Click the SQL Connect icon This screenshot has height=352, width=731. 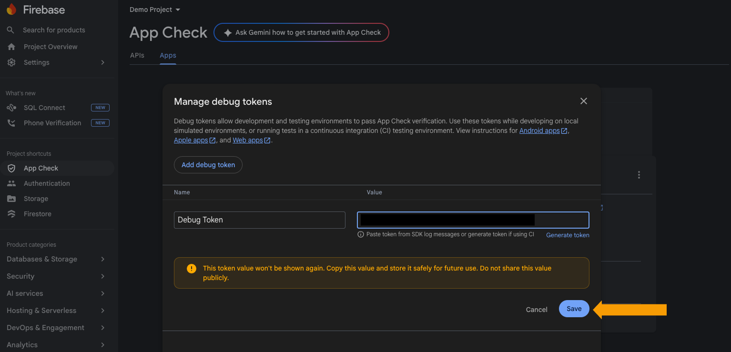[x=11, y=108]
